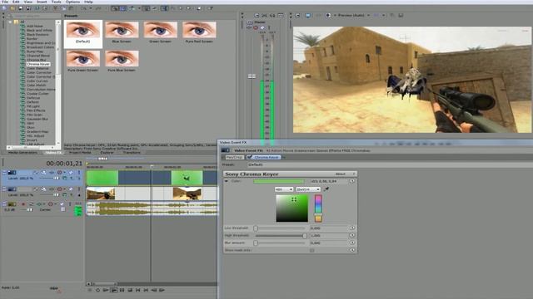Click the Open project toolbar icon

tap(12, 8)
